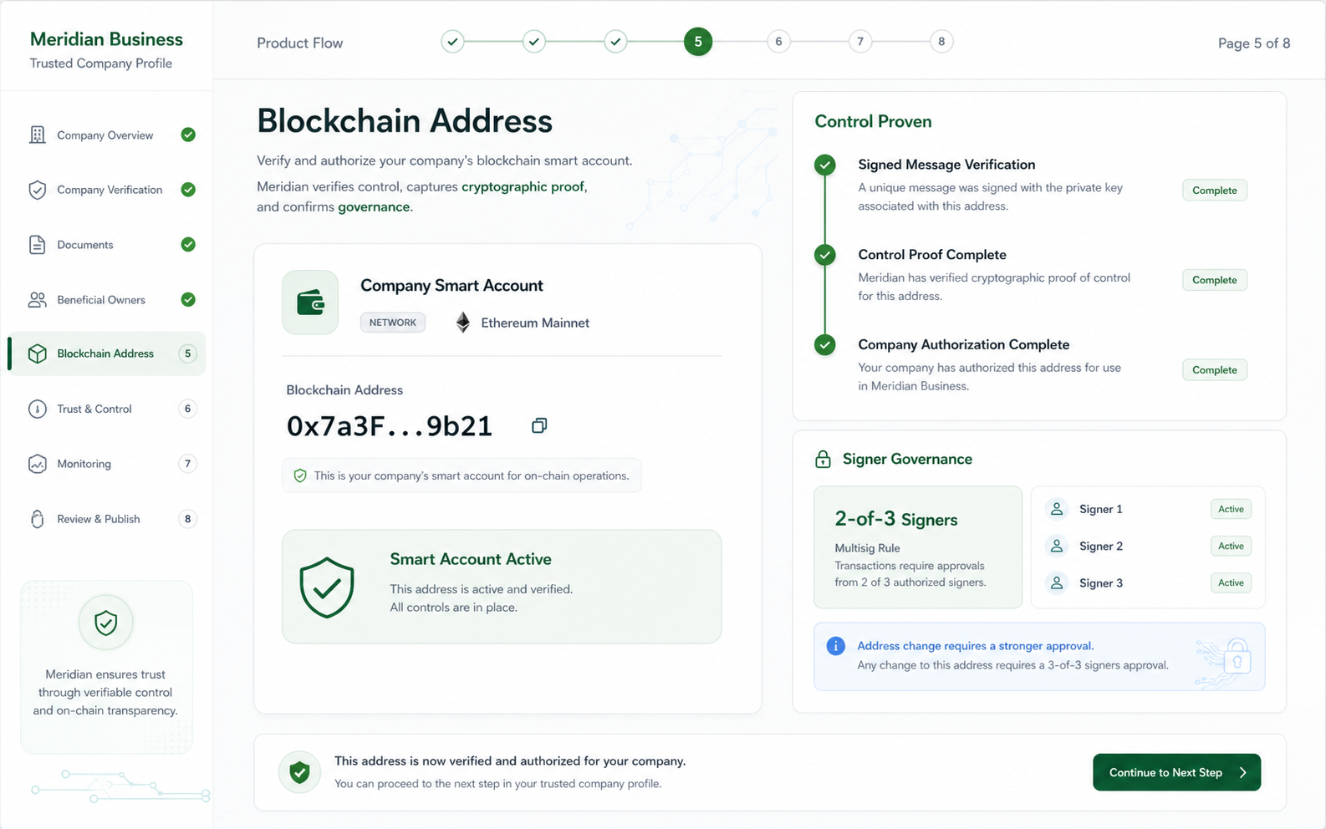
Task: Click the governance link in the description
Action: click(374, 207)
